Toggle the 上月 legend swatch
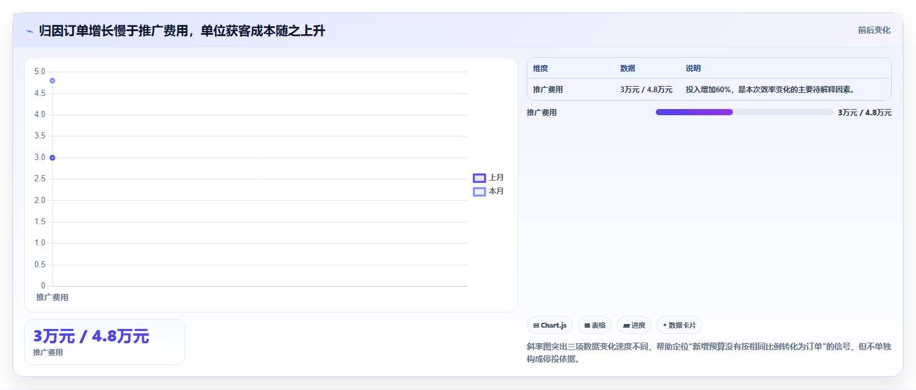Viewport: 916px width, 390px height. pyautogui.click(x=479, y=178)
